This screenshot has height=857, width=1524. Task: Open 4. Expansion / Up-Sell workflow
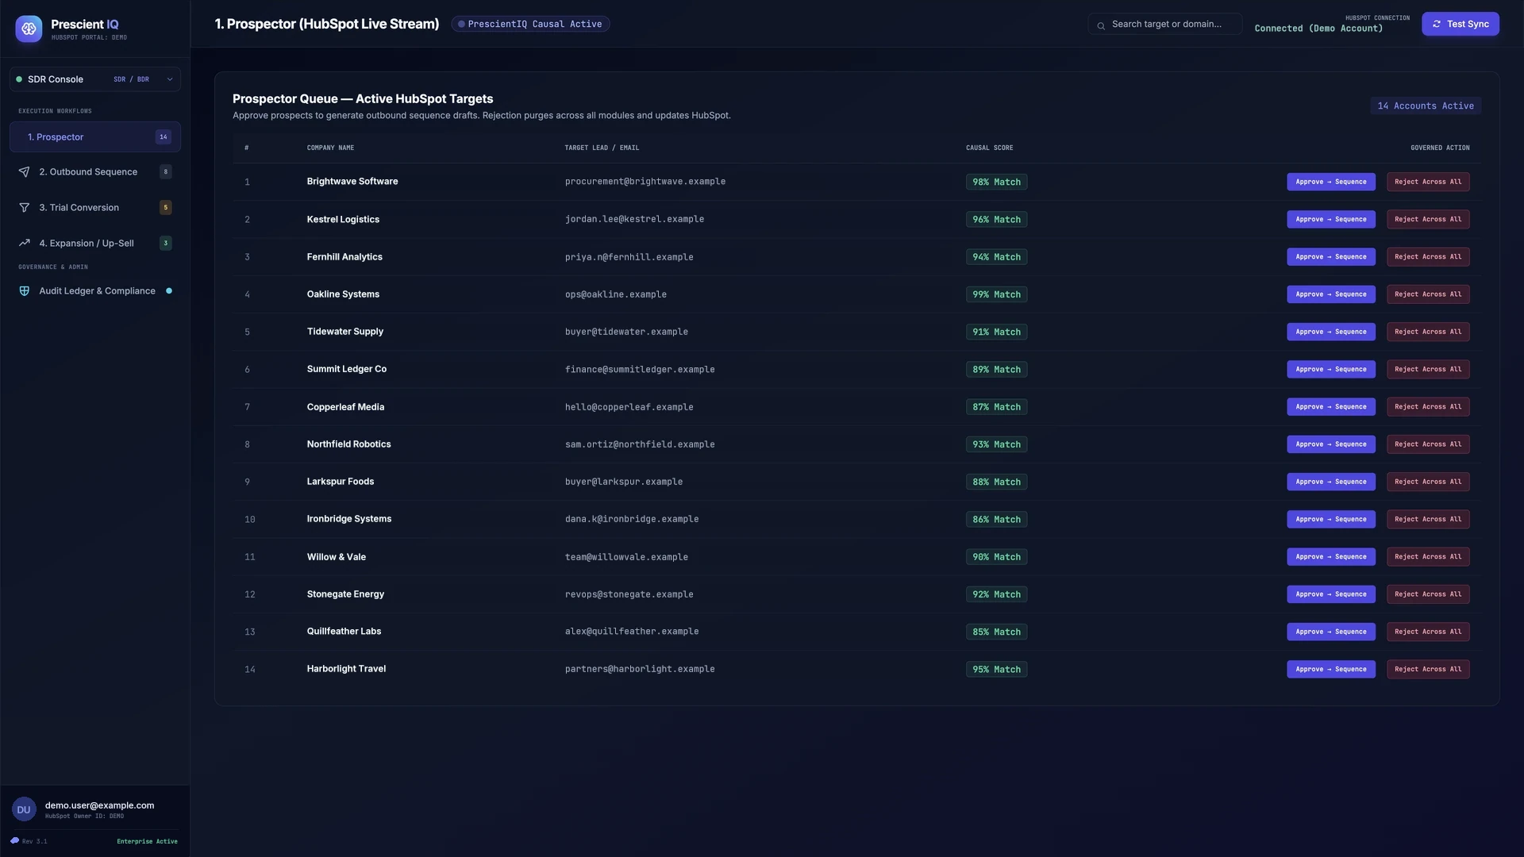click(95, 244)
